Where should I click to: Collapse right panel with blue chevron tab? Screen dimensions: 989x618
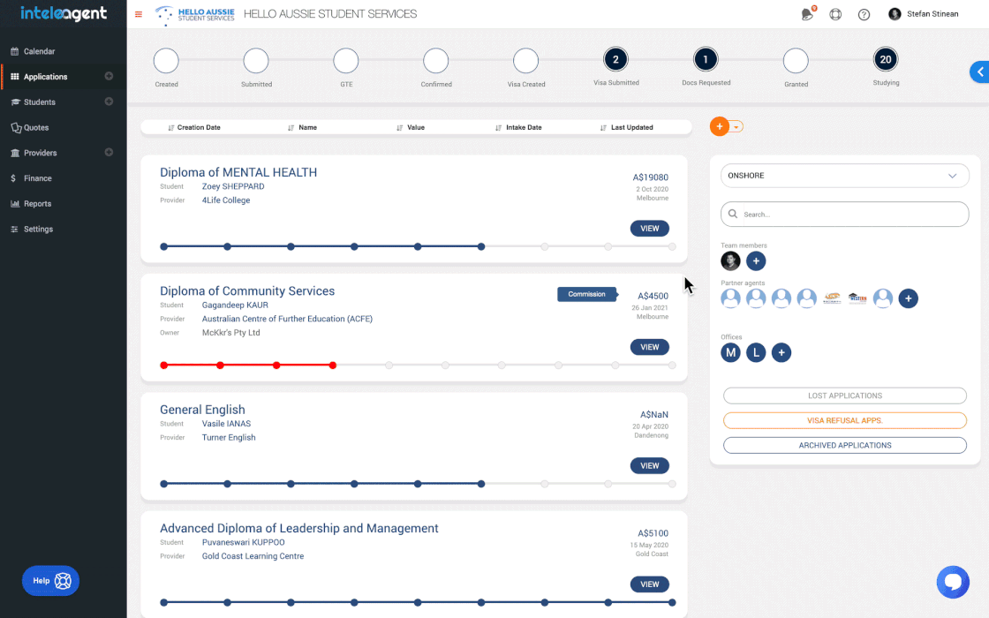[x=979, y=72]
